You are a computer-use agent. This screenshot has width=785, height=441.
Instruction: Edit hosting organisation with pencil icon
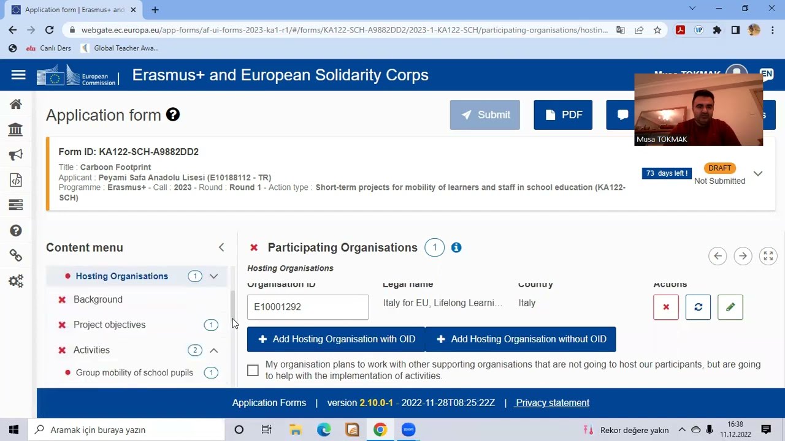tap(730, 307)
